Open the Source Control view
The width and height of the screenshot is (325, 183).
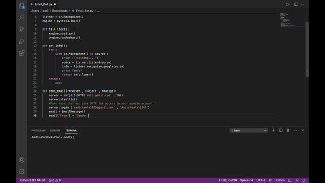(x=22, y=29)
